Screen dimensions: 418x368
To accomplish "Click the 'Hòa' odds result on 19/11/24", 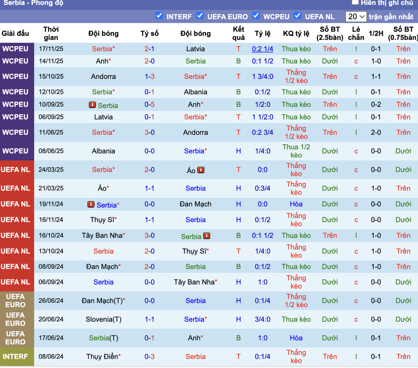I will 296,204.
